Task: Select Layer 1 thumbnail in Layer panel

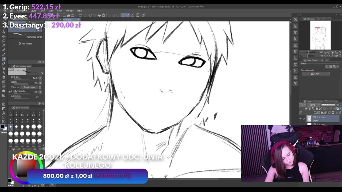Action: click(x=309, y=119)
